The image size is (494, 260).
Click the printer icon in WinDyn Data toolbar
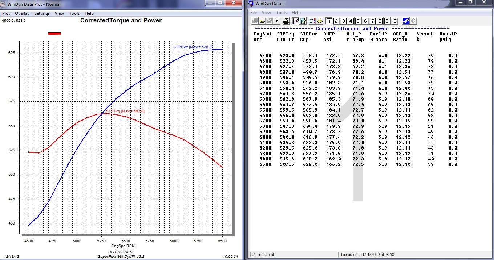(x=286, y=21)
